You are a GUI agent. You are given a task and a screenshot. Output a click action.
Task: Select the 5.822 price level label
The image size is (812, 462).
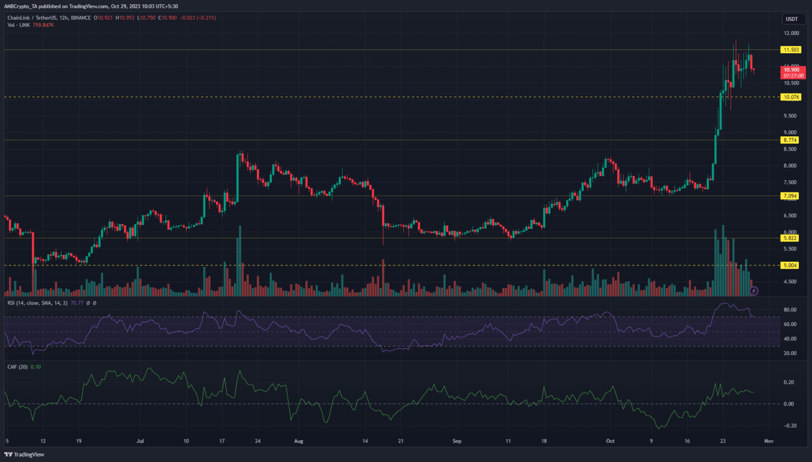pos(790,238)
